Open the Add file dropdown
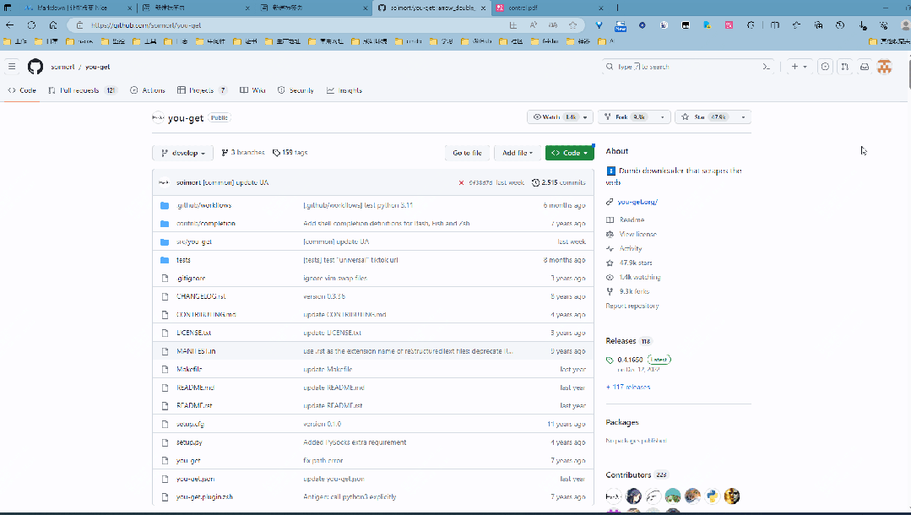This screenshot has width=911, height=515. click(x=517, y=153)
